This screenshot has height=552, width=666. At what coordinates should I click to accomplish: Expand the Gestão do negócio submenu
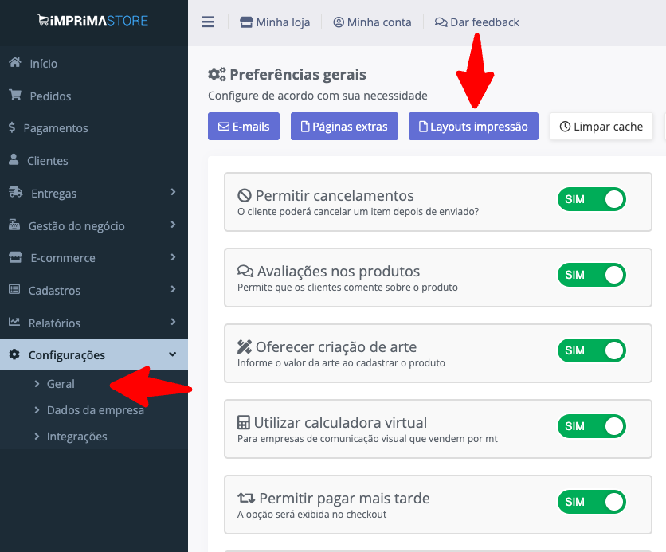[x=94, y=225]
